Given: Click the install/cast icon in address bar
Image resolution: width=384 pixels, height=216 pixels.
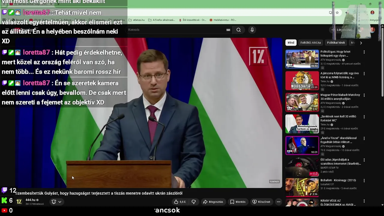Looking at the screenshot, I should (x=331, y=13).
